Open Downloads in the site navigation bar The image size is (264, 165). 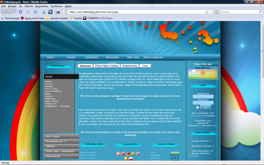(92, 57)
